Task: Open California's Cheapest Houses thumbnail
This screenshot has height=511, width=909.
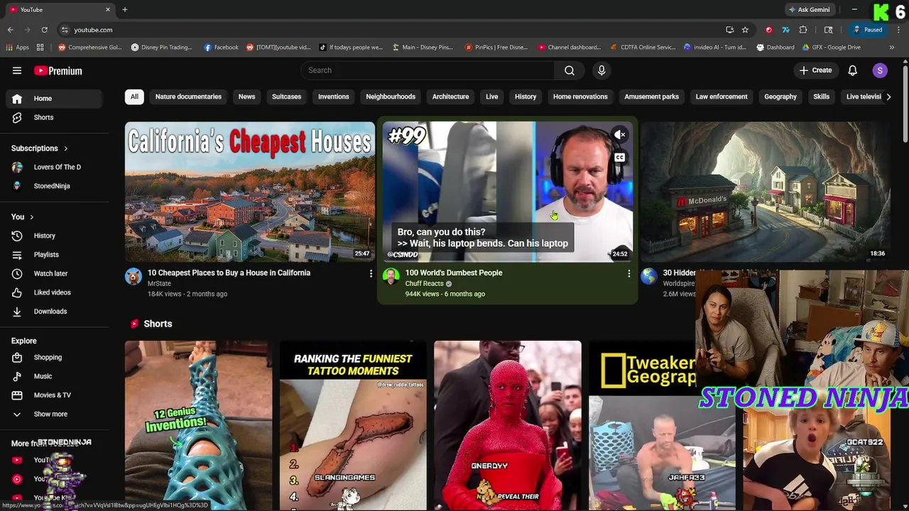Action: click(250, 192)
